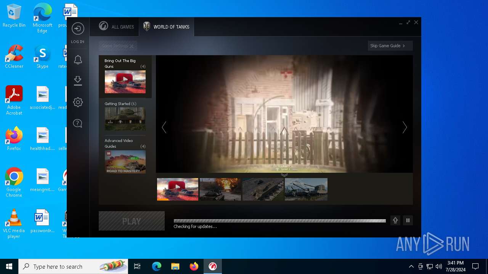Viewport: 488px width, 274px height.
Task: Open Recycle Bin on desktop
Action: click(14, 16)
